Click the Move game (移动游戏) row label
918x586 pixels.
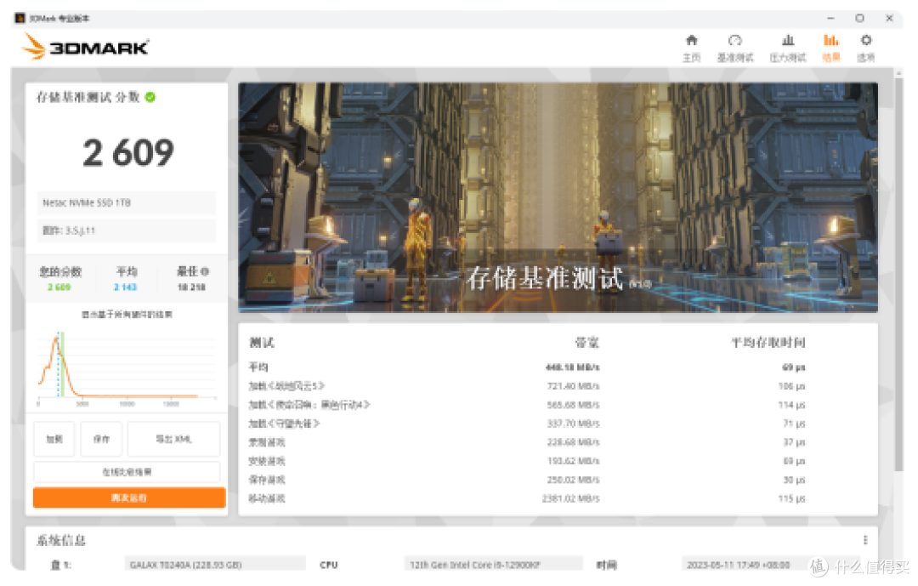tap(267, 498)
